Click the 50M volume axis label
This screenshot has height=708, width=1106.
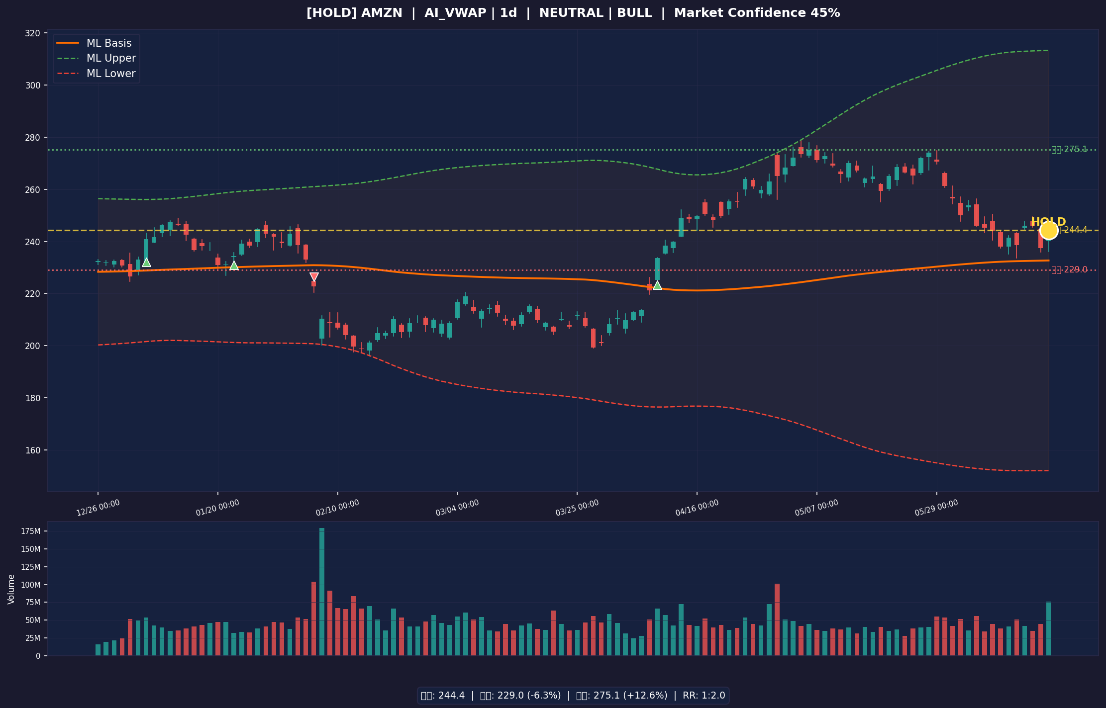[x=33, y=620]
